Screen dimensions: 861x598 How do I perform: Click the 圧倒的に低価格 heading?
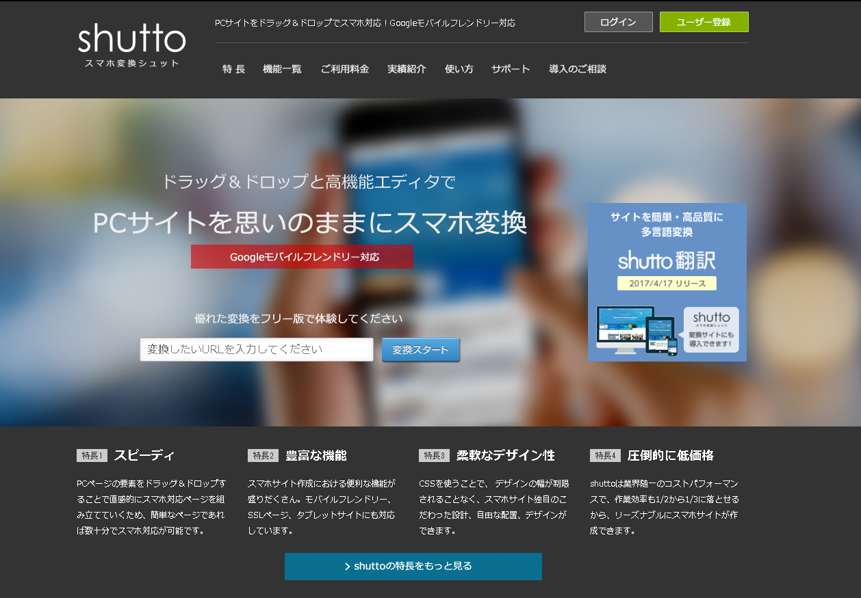click(x=670, y=456)
